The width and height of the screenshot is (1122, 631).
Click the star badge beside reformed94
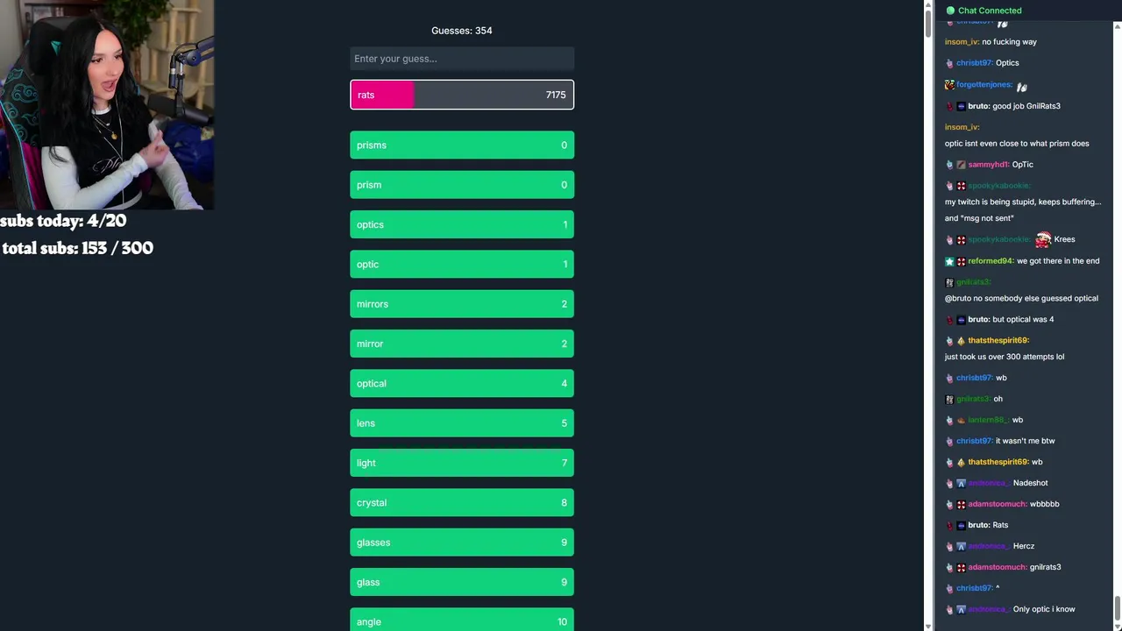(949, 261)
